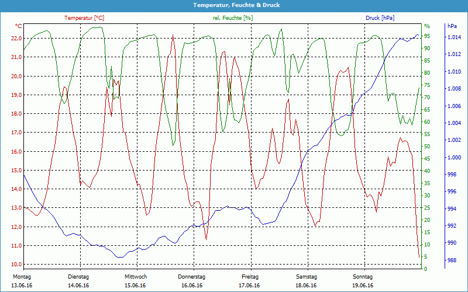Click the '21,0' temperature axis value
Image resolution: width=468 pixels, height=292 pixels.
(16, 57)
